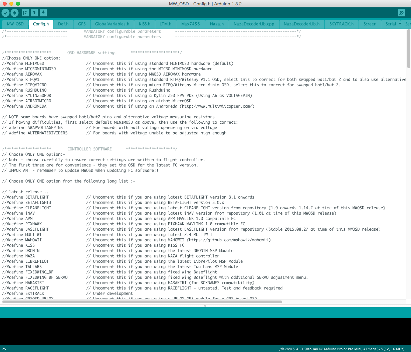Screen dimensions: 411x352
Task: Open the Def.h tab
Action: pyautogui.click(x=63, y=24)
